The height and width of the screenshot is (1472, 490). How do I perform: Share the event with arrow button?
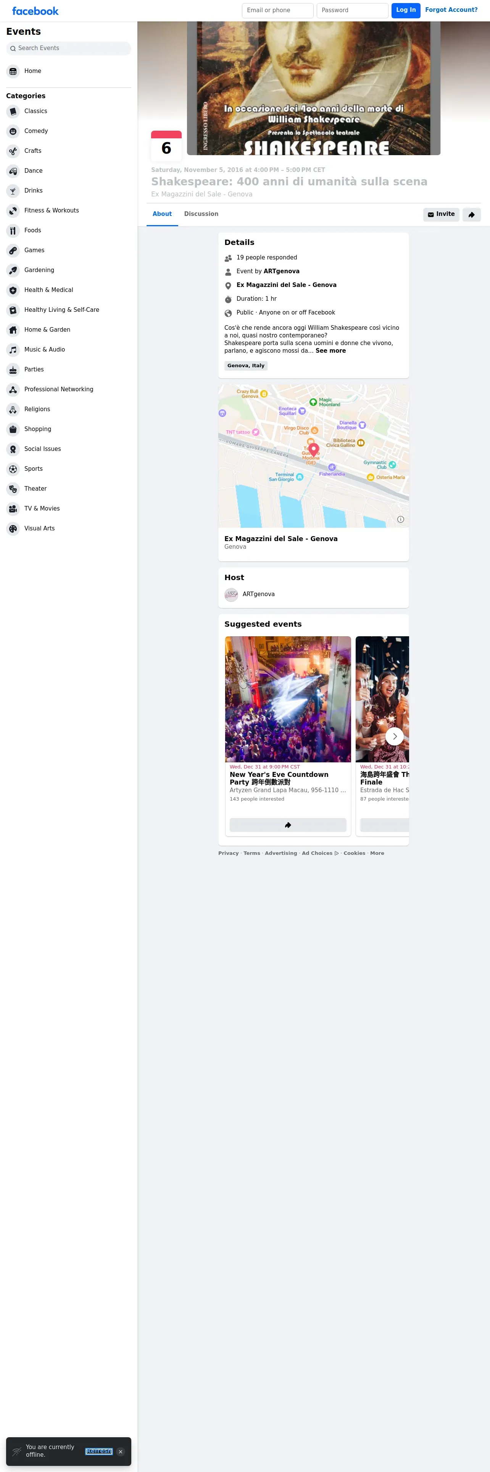coord(472,214)
